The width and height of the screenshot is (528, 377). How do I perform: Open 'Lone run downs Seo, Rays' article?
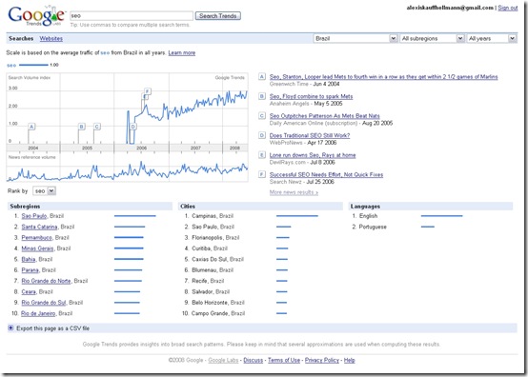313,155
